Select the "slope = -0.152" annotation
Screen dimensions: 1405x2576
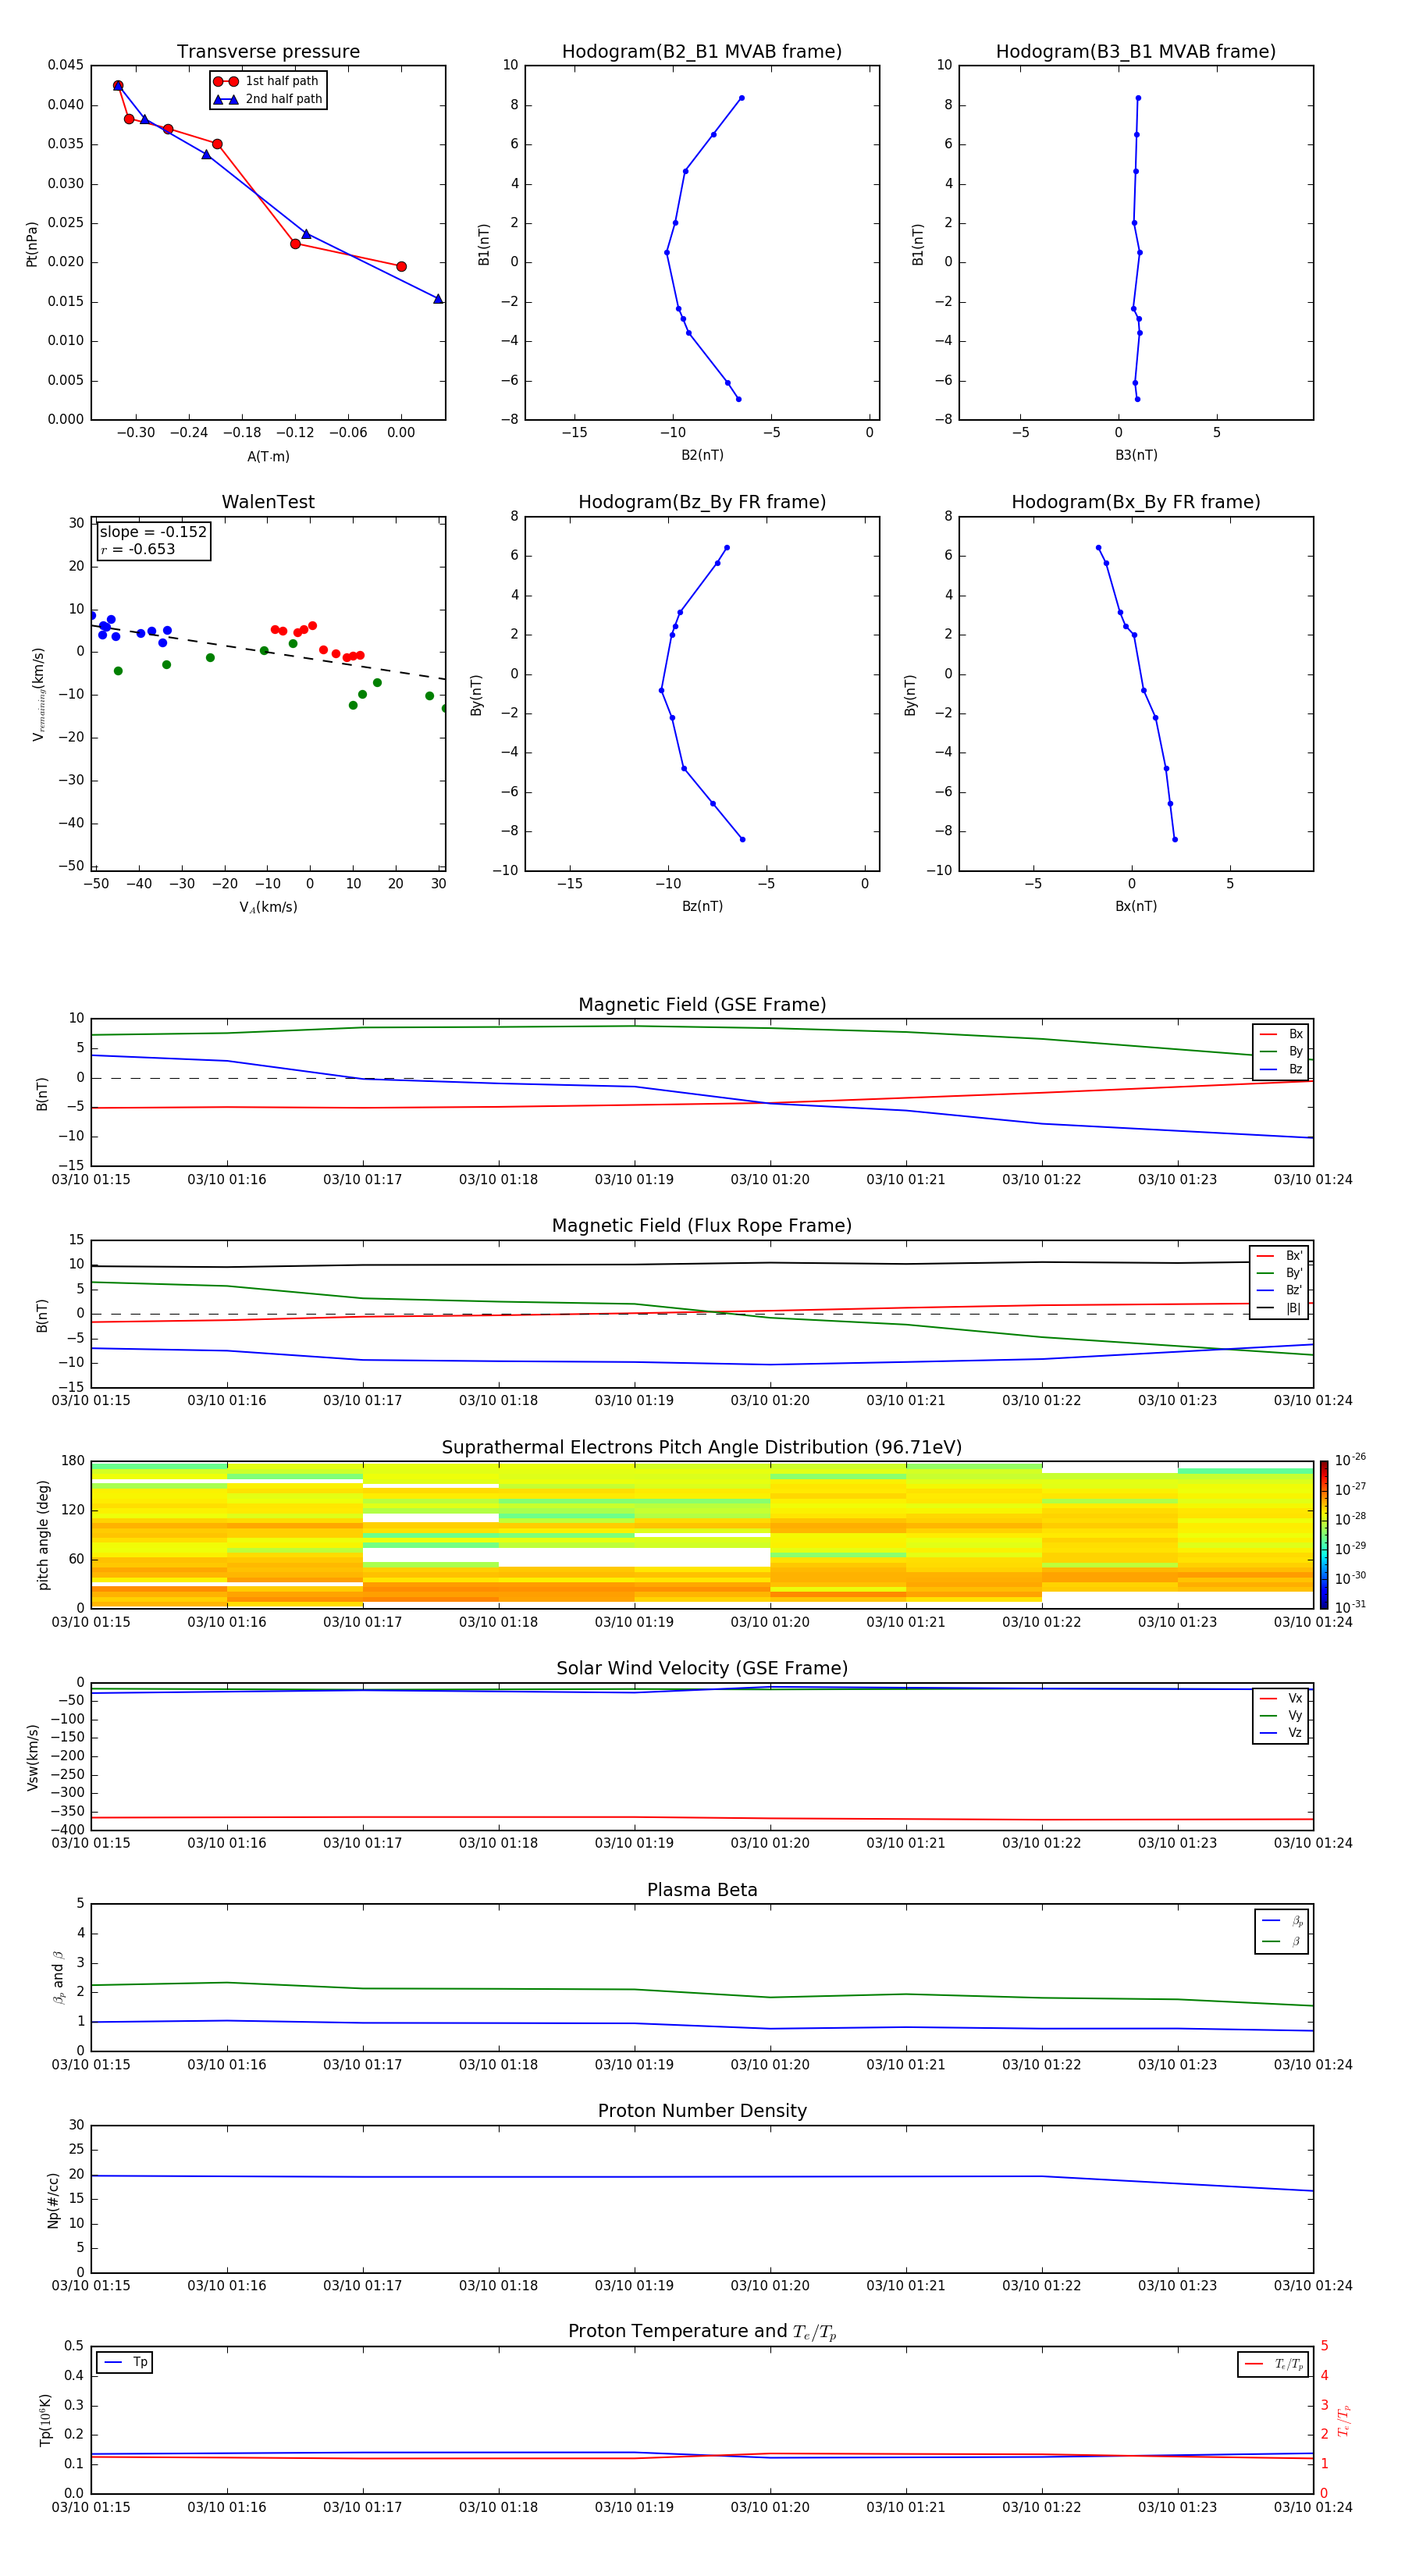153,532
